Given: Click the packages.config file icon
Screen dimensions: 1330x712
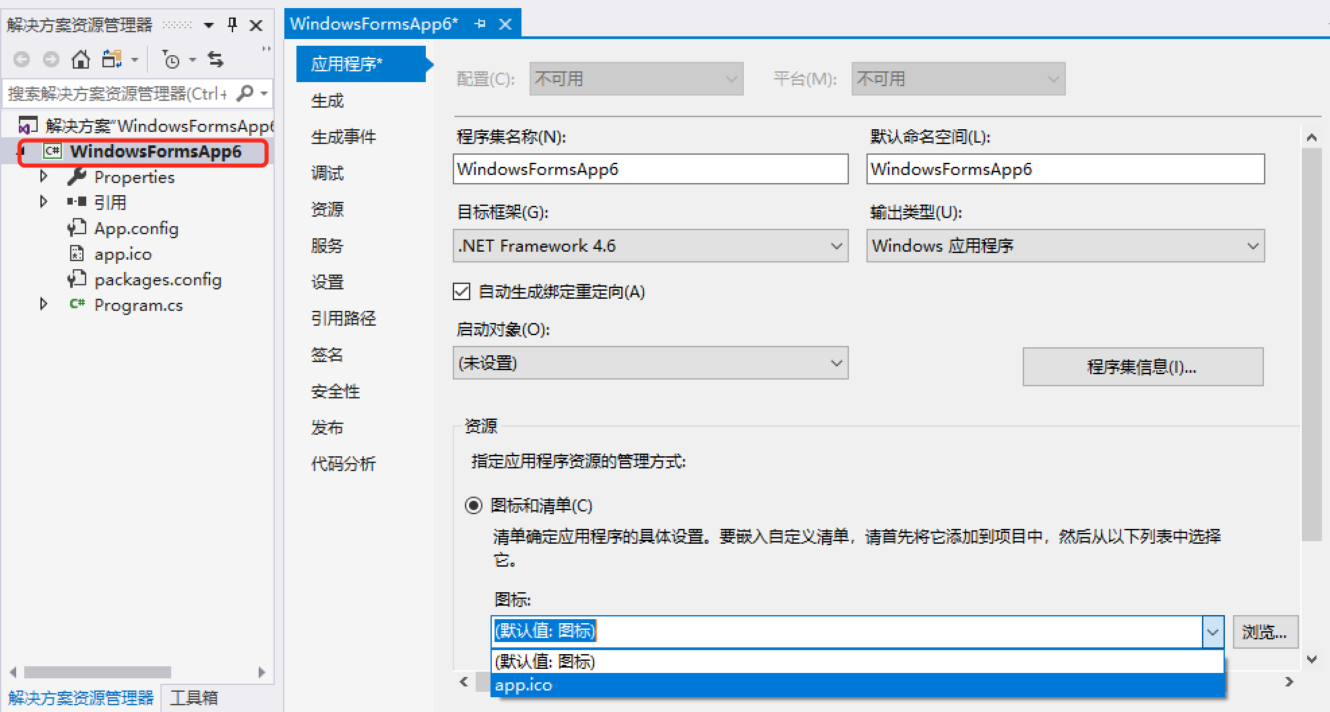Looking at the screenshot, I should 77,279.
